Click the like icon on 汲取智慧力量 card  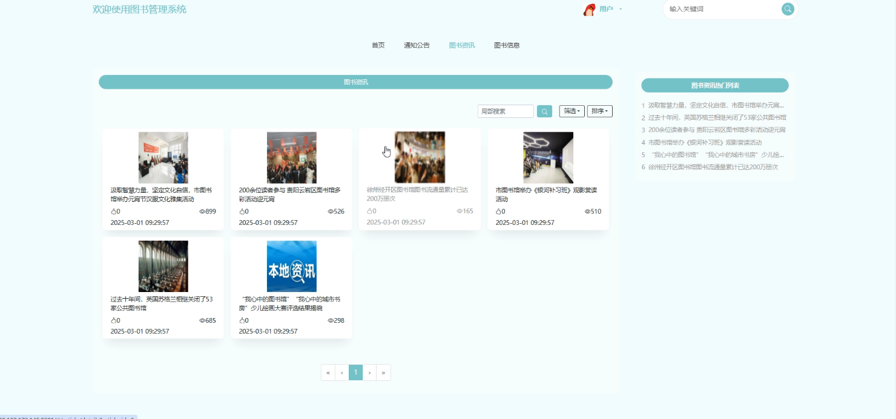click(x=113, y=212)
